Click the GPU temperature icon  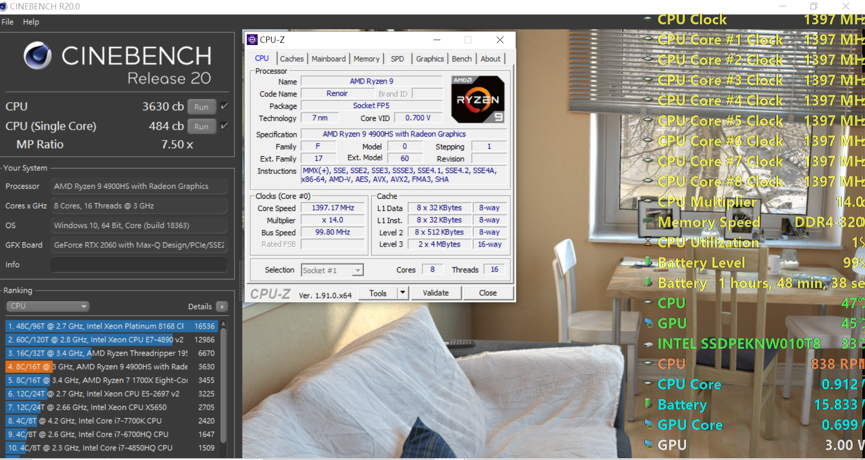click(648, 323)
